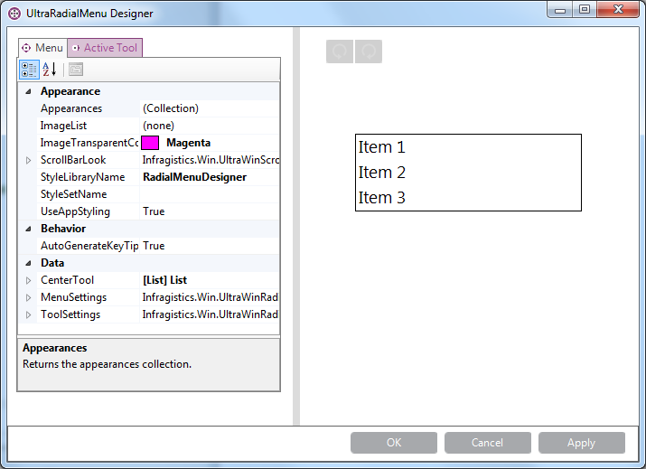Click the Magenta color swatch

point(150,143)
